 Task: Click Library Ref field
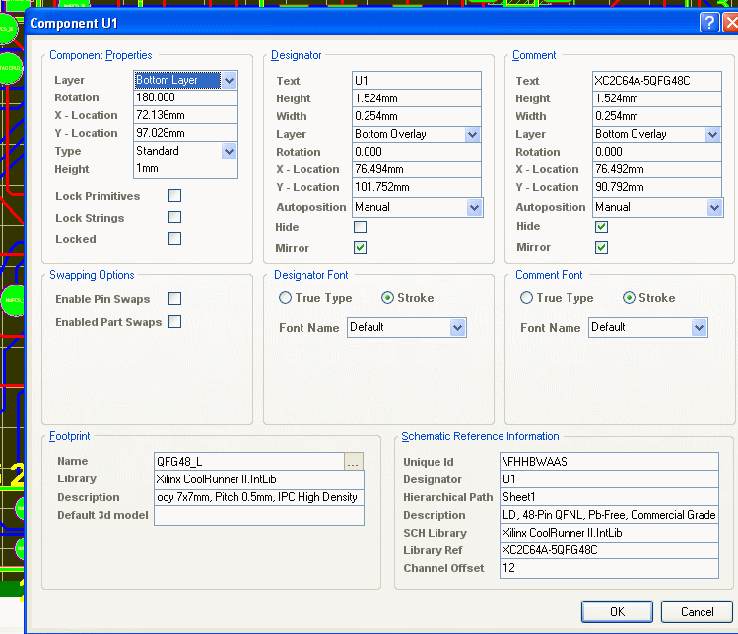[609, 550]
